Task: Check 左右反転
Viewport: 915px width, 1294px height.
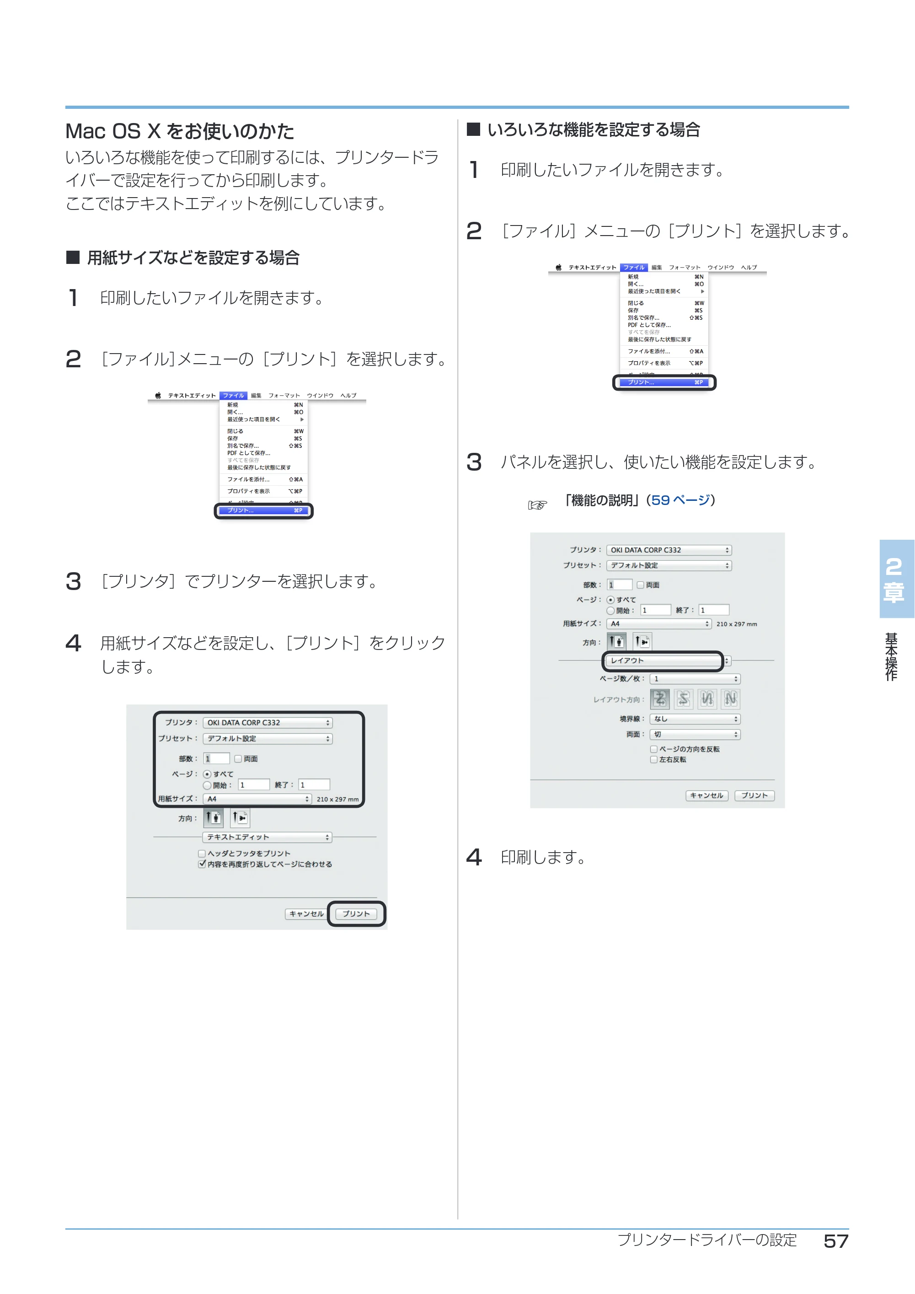Action: [x=654, y=760]
